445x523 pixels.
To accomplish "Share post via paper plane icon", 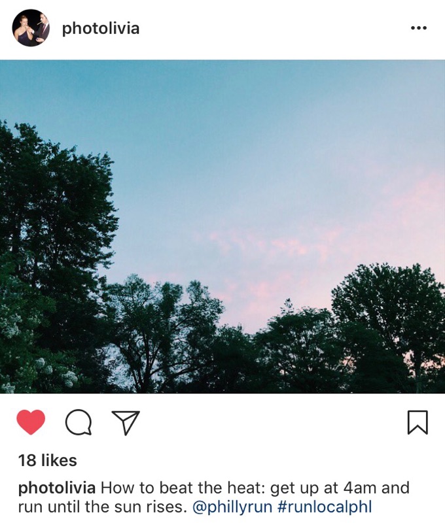I will 126,422.
